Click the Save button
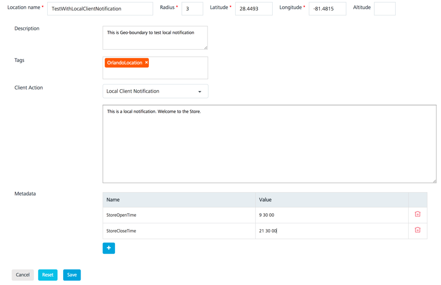Viewport: 441px width, 285px height. [72, 275]
